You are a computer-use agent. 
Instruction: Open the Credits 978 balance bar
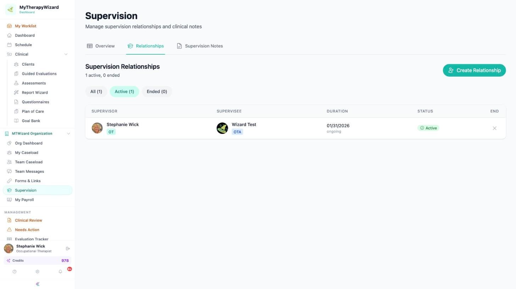pyautogui.click(x=38, y=261)
